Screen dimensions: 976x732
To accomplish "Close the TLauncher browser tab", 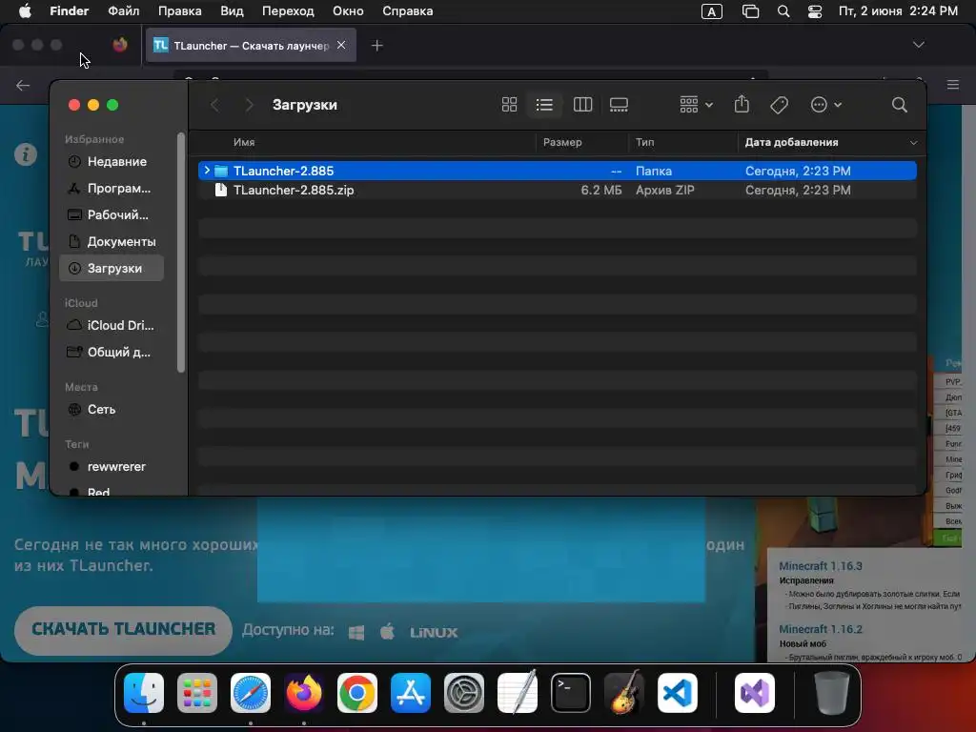I will [x=341, y=45].
